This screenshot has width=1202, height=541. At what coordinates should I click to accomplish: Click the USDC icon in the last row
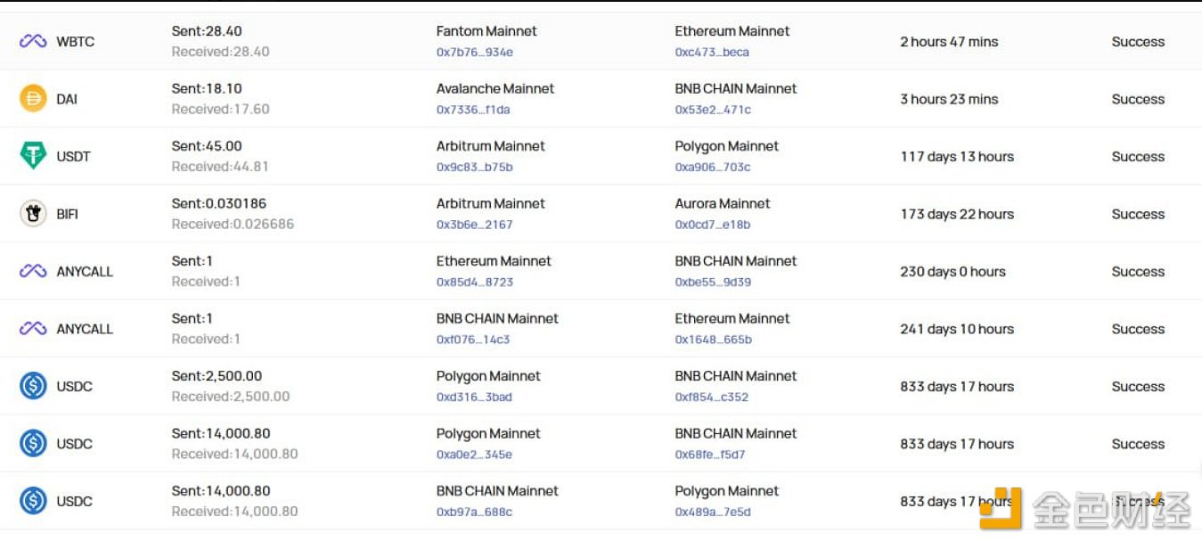[x=33, y=501]
